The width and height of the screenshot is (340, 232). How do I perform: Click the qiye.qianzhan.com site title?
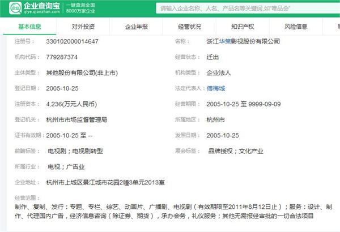41,12
